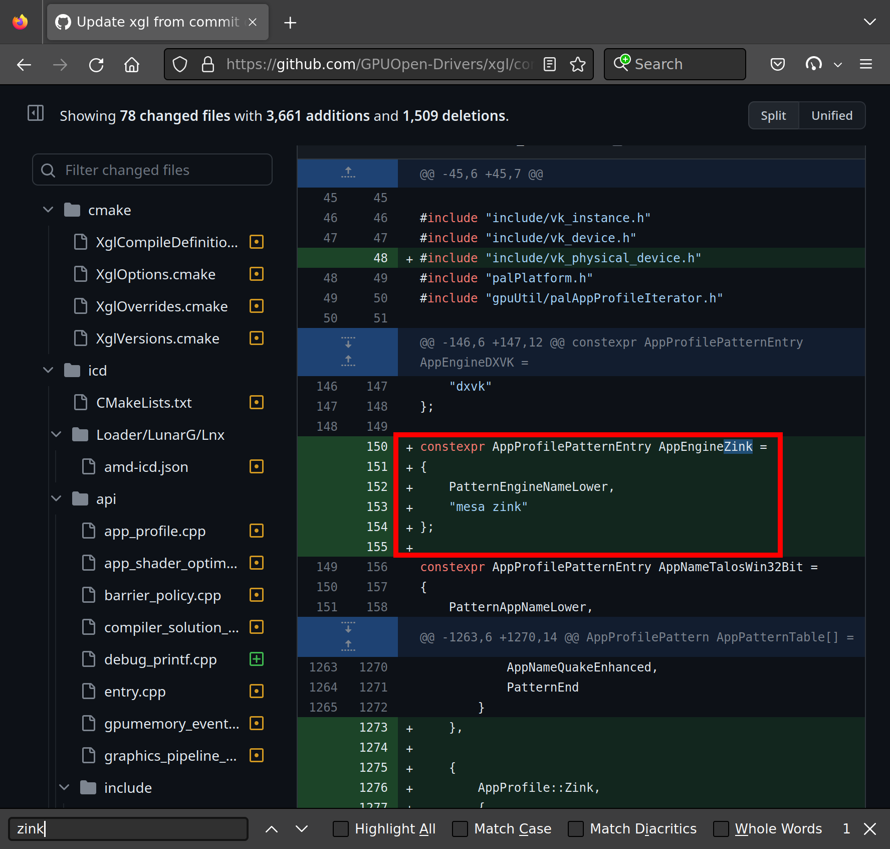The height and width of the screenshot is (849, 890).
Task: Open a new browser tab
Action: [x=290, y=23]
